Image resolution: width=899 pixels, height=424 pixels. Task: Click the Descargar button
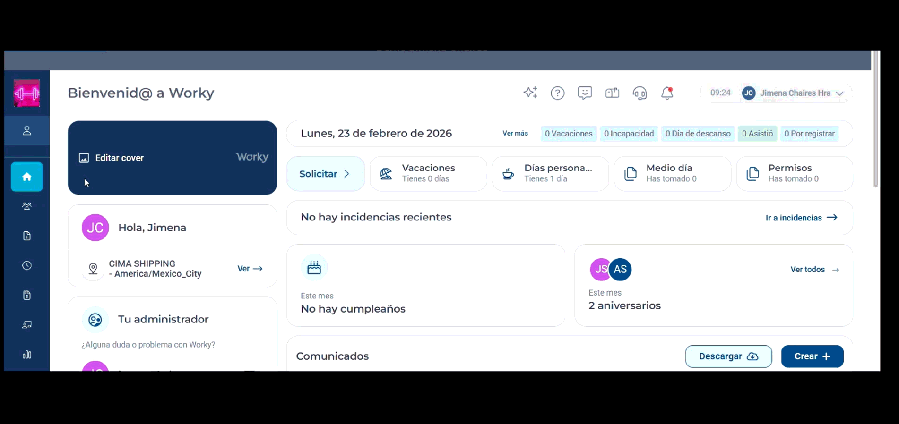tap(728, 356)
